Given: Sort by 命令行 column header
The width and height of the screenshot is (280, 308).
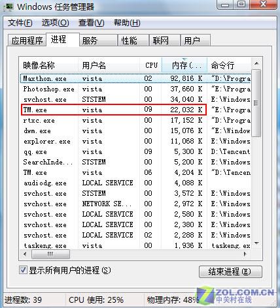Looking at the screenshot, I should pos(229,65).
